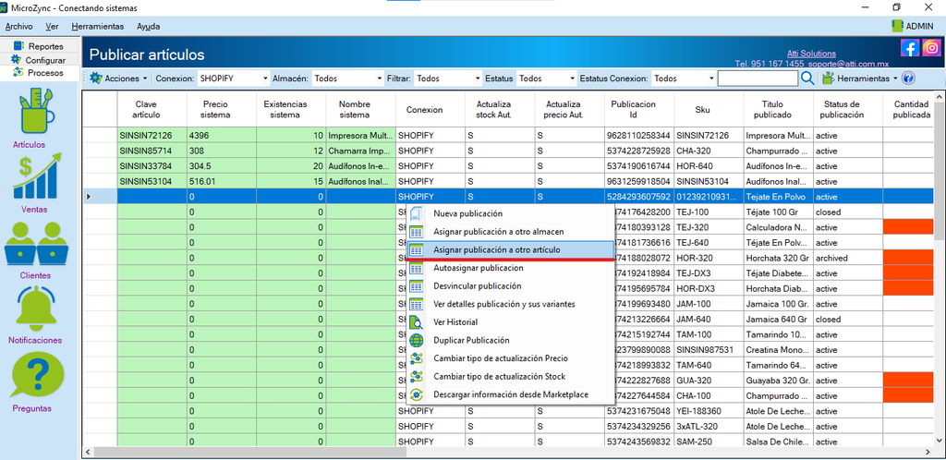Click the Sku cell HOR-DX3
946x460 pixels.
click(709, 288)
